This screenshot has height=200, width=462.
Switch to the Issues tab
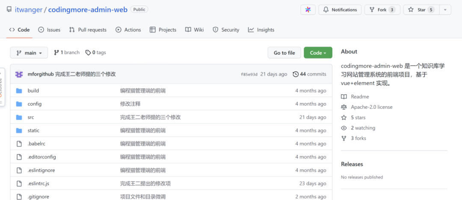pos(49,30)
